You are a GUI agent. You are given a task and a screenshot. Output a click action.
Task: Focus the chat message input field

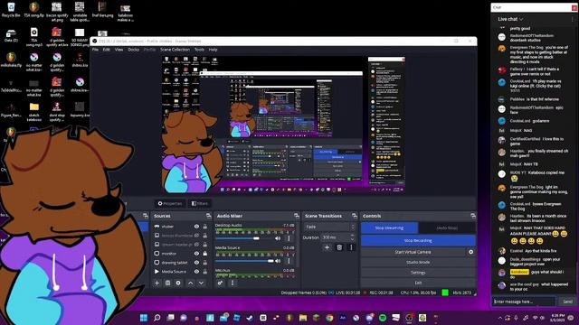pyautogui.click(x=524, y=302)
